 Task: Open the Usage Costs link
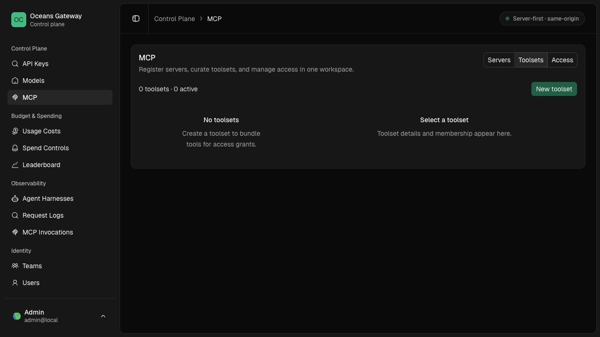coord(60,131)
